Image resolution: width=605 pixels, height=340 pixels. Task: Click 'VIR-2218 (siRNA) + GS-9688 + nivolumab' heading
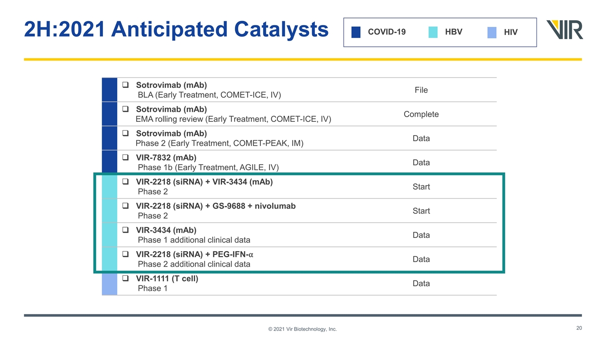point(216,206)
